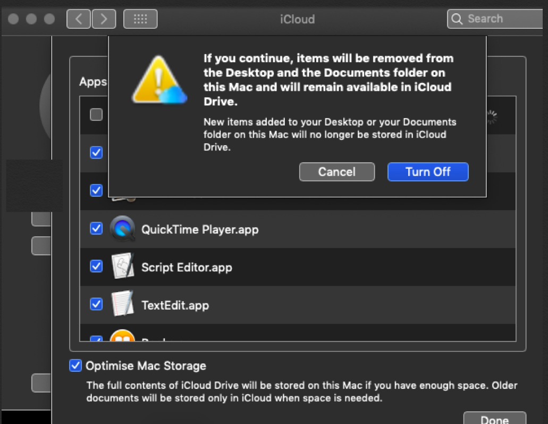Toggle the select-all checkbox at the list top
The width and height of the screenshot is (548, 424).
click(x=96, y=114)
